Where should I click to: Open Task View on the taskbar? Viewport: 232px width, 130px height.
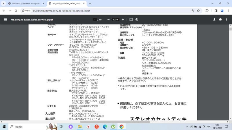(x=61, y=127)
